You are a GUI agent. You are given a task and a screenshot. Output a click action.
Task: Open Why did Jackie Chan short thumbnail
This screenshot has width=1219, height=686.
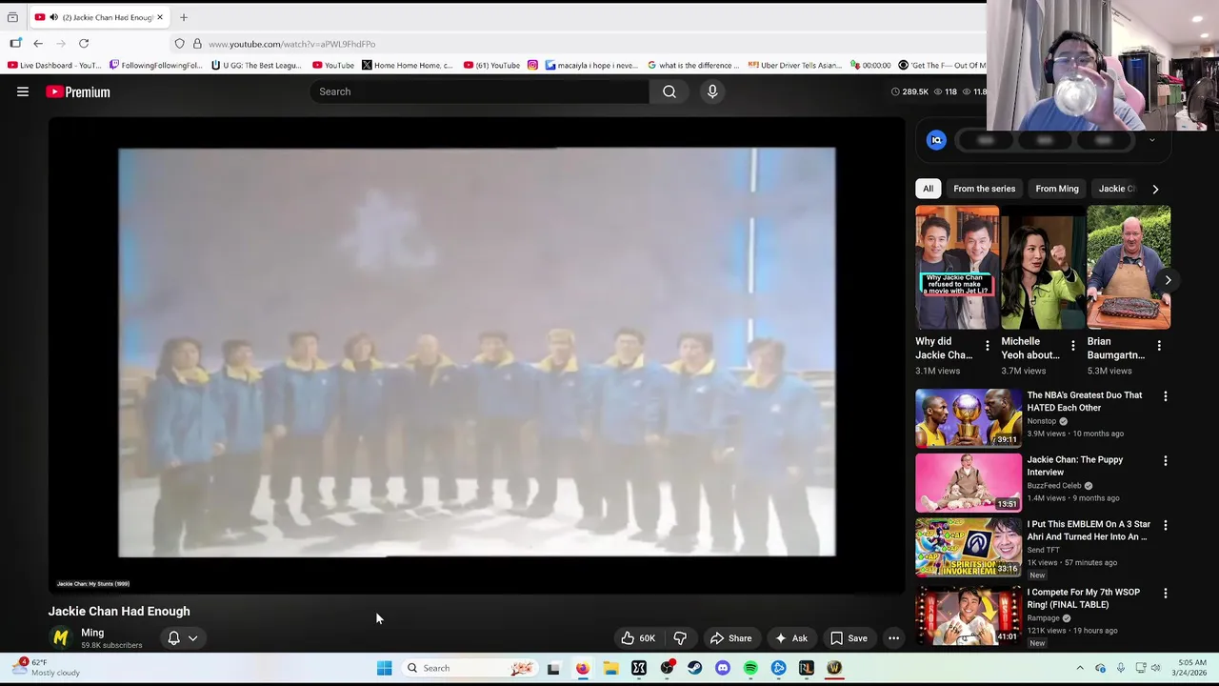coord(957,268)
